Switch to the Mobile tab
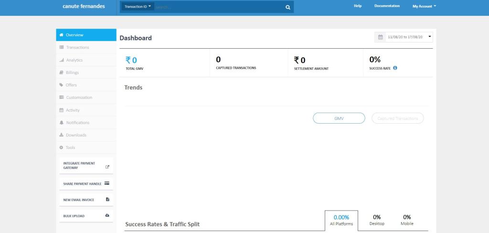The width and height of the screenshot is (489, 233). (407, 220)
